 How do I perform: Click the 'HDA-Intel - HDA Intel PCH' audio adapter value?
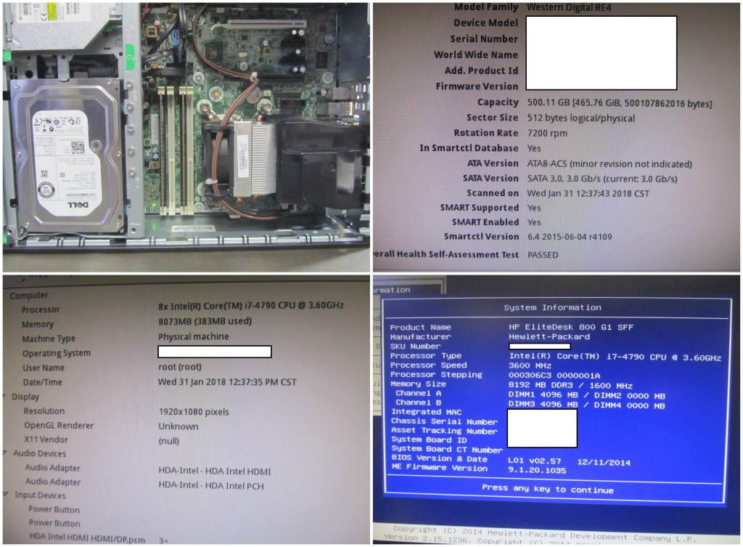coord(211,485)
